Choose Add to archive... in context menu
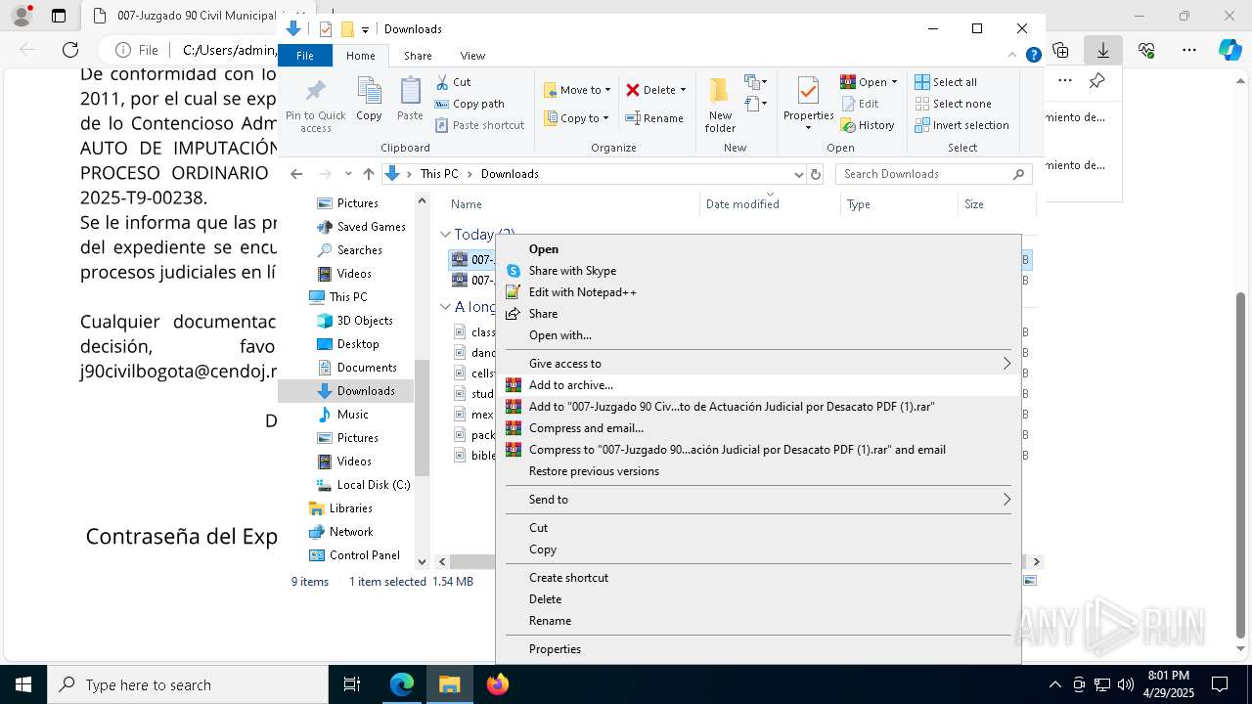This screenshot has height=704, width=1252. (x=758, y=385)
